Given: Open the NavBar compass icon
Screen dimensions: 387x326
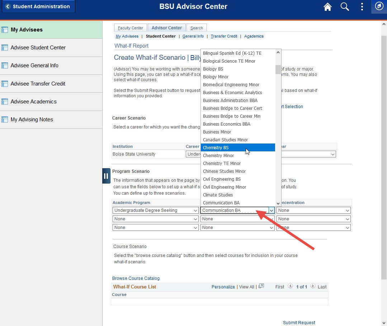Looking at the screenshot, I should (379, 6).
